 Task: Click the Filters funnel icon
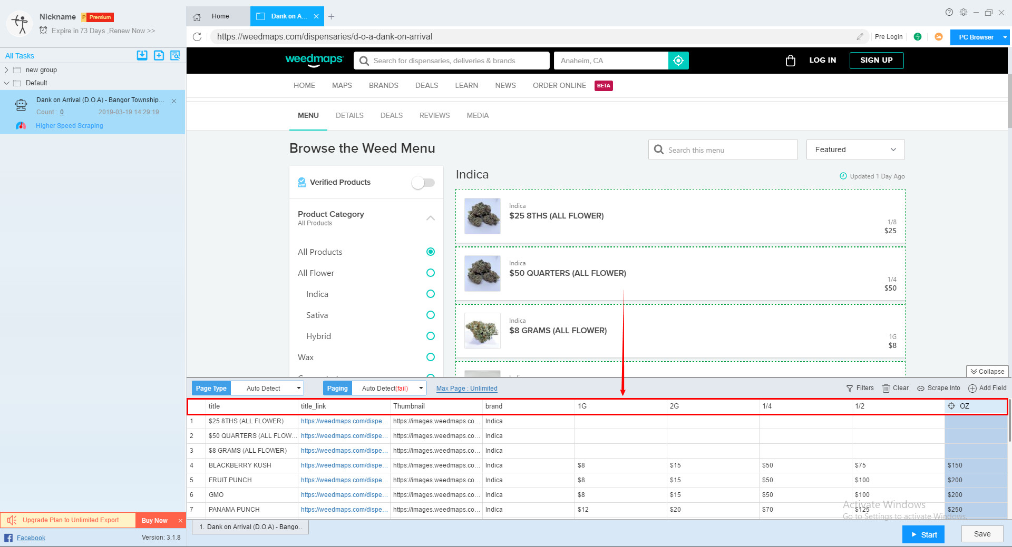tap(850, 389)
